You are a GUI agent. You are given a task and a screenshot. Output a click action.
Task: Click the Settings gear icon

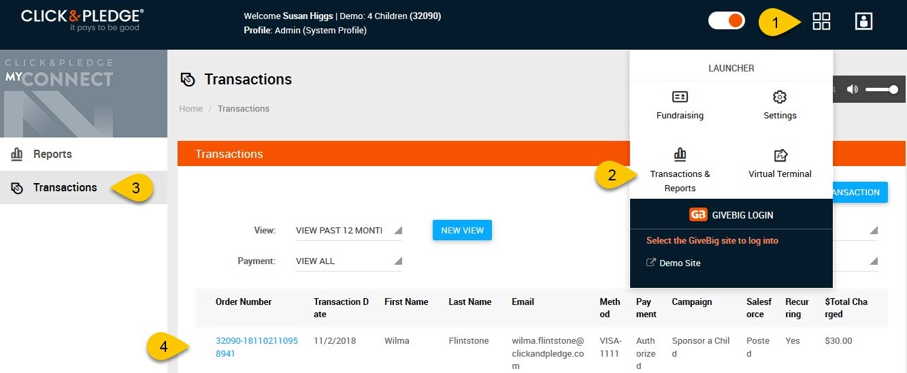[x=780, y=97]
